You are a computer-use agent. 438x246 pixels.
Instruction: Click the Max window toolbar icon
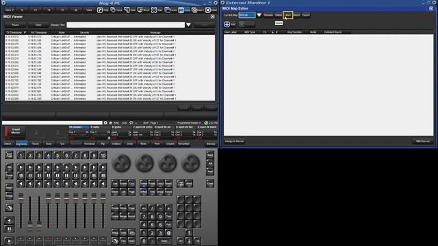pos(153,10)
